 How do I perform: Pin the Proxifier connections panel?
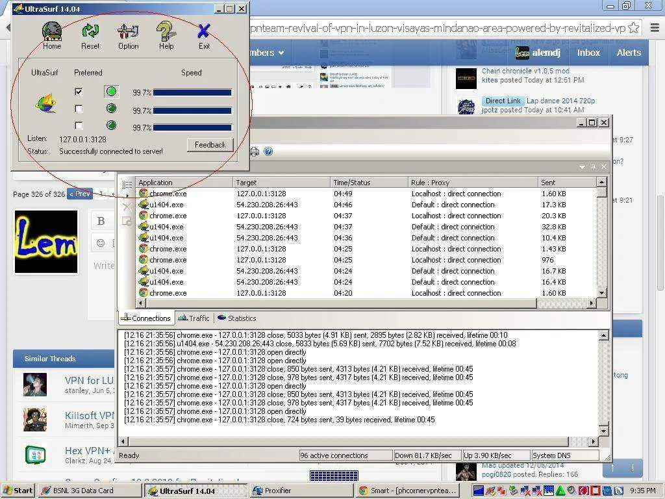click(593, 167)
